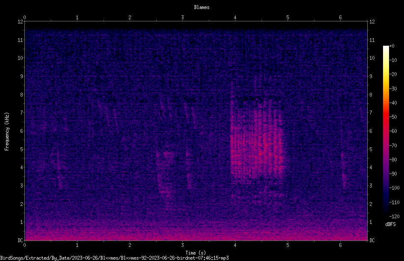
Task: Click the "-40" colorbar label
Action: (x=393, y=103)
